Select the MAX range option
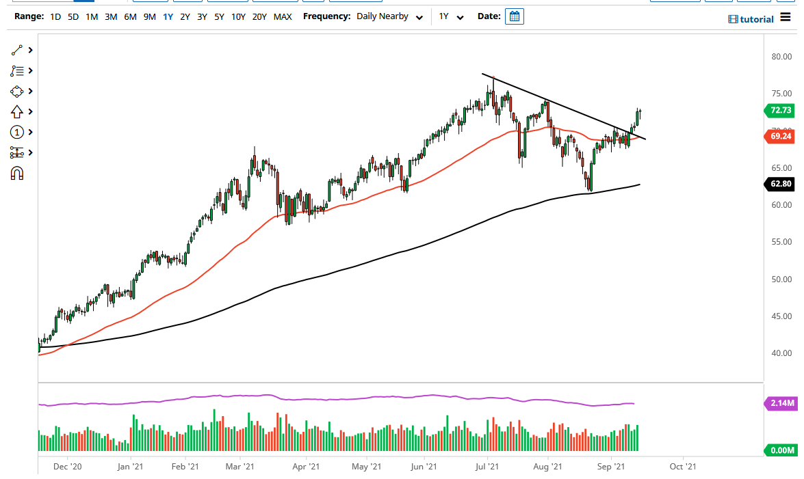Image resolution: width=804 pixels, height=479 pixels. click(283, 16)
